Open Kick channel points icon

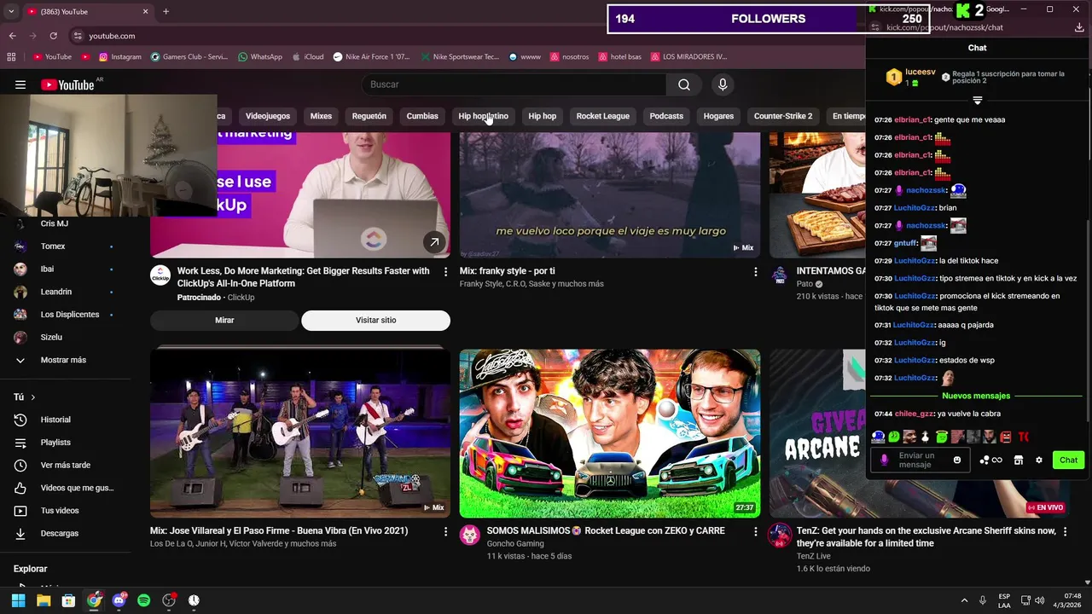point(990,460)
